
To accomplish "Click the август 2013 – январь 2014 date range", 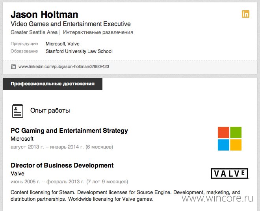I will coord(62,147).
